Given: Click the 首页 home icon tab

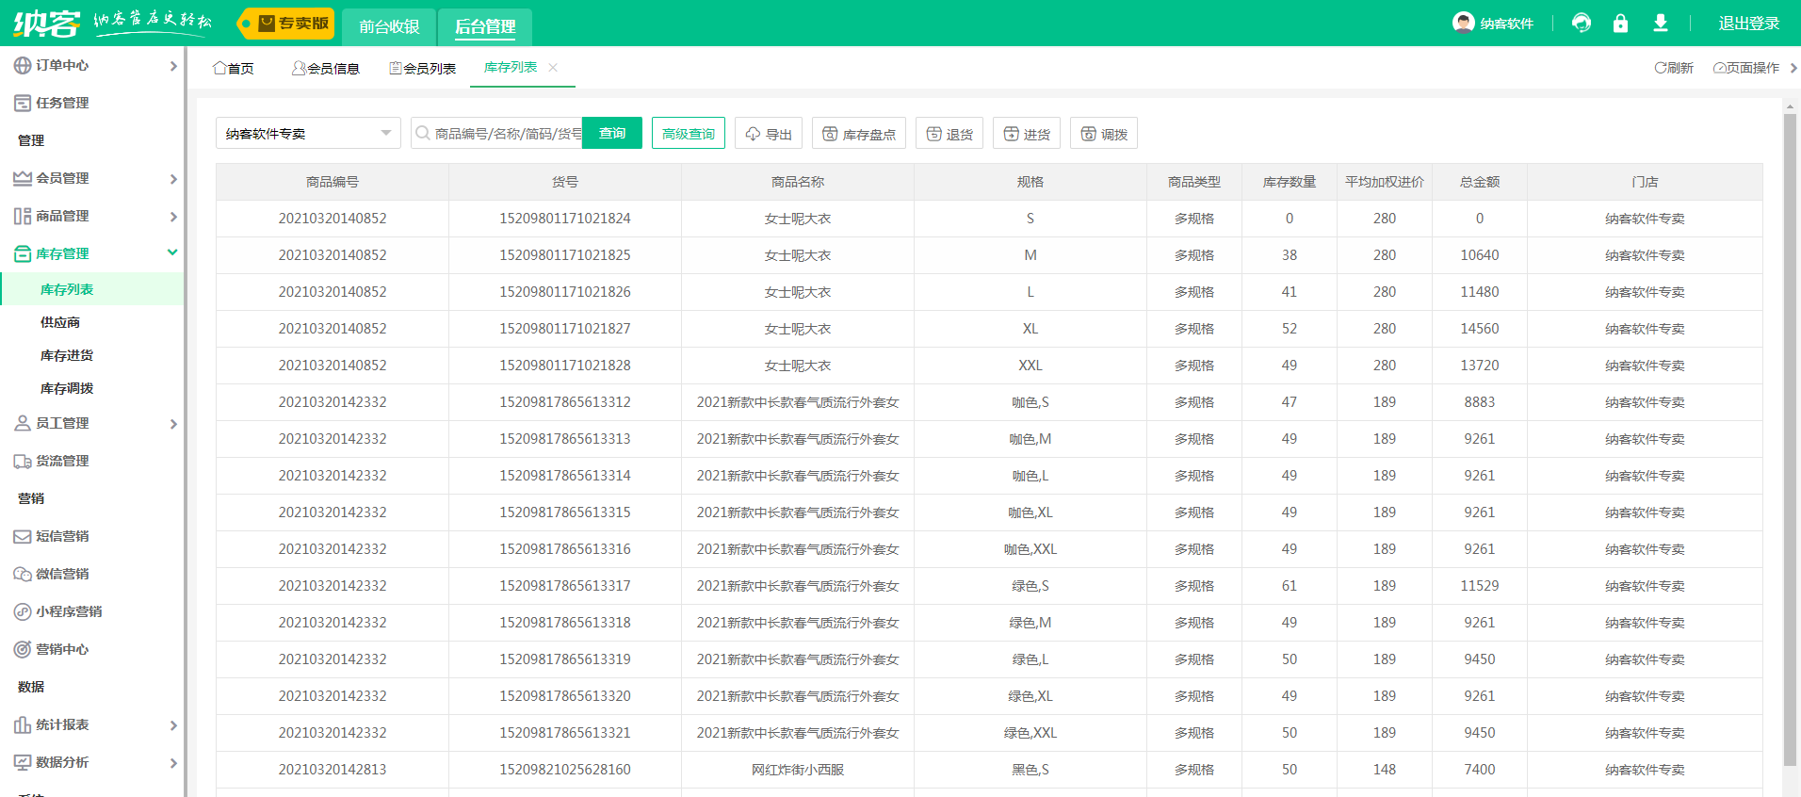Looking at the screenshot, I should tap(234, 68).
